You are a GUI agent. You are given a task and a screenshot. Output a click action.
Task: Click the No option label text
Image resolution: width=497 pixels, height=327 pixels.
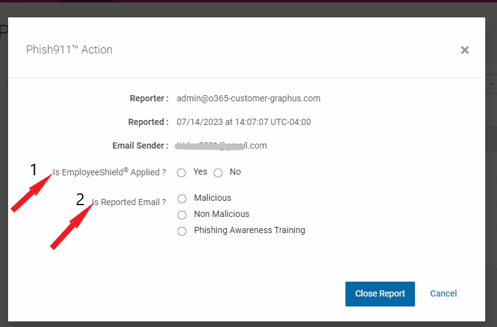(235, 172)
